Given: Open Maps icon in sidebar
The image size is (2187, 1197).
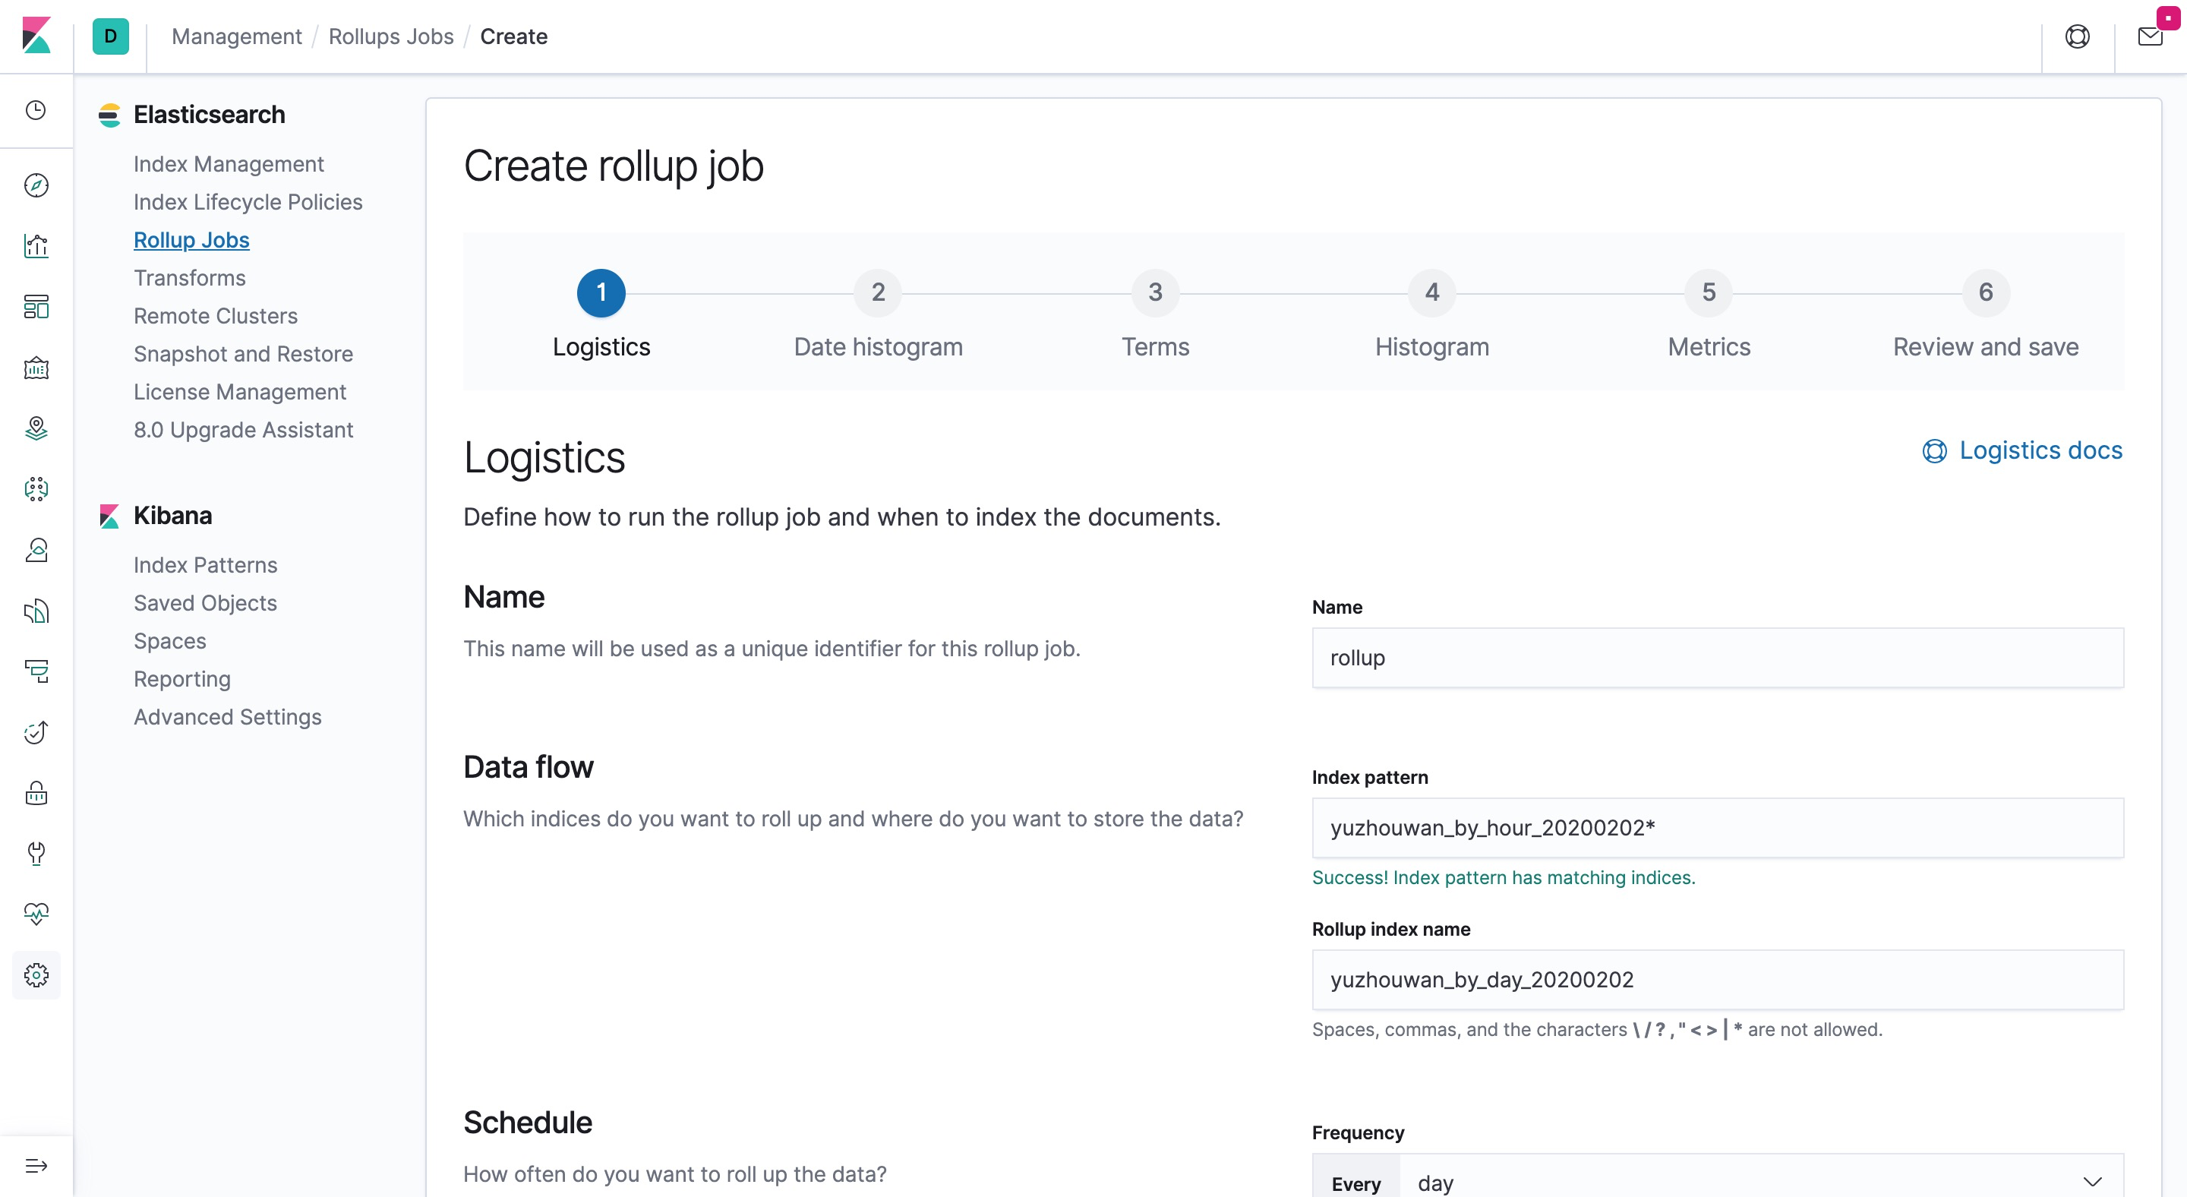Looking at the screenshot, I should pos(36,428).
